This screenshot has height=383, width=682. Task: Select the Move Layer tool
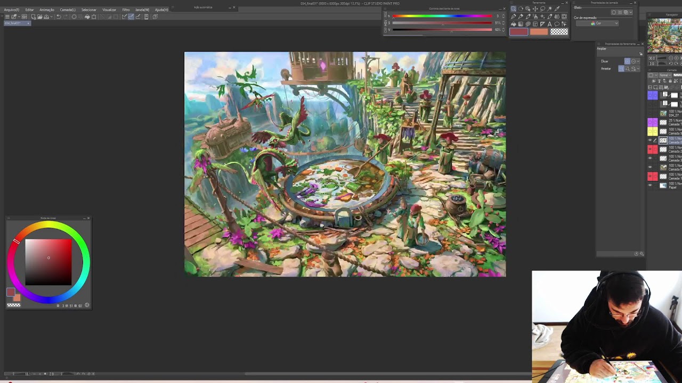click(x=535, y=9)
